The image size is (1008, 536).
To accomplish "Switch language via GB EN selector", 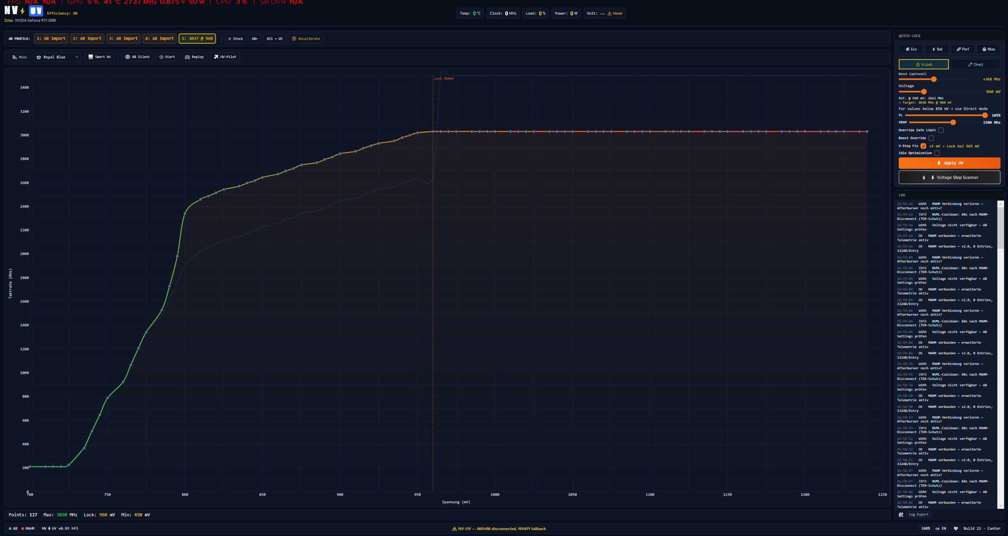I will click(941, 529).
